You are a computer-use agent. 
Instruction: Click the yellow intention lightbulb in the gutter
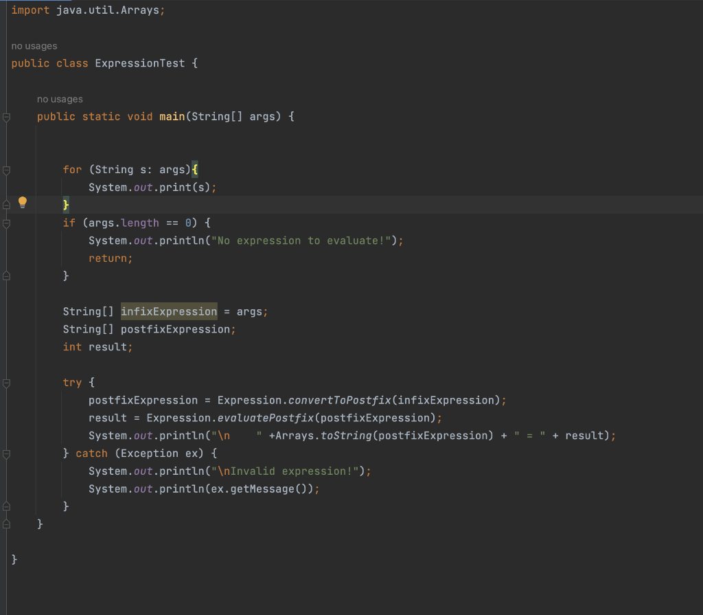(x=23, y=202)
